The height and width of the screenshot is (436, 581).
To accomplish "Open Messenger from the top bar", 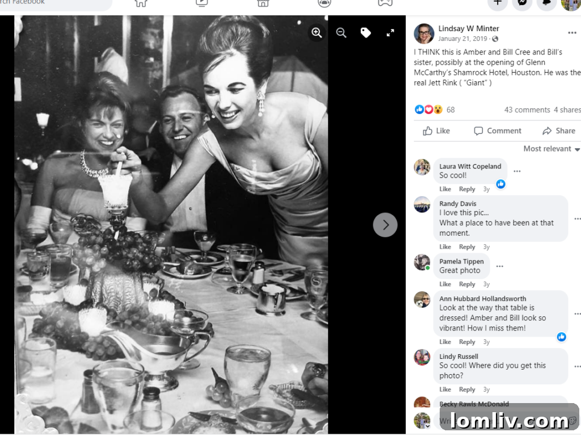I will 522,3.
